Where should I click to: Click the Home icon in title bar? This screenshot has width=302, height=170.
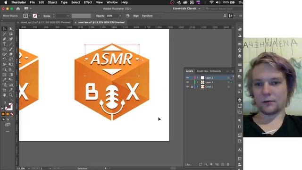(x=18, y=8)
